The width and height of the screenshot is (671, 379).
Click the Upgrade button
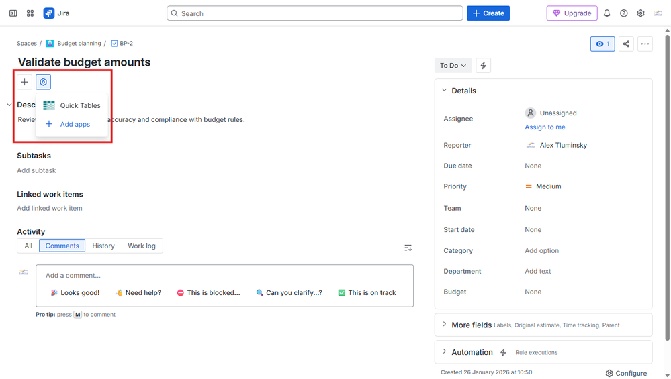(x=572, y=13)
